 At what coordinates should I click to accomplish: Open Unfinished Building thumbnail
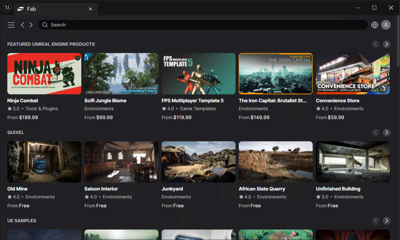click(353, 162)
